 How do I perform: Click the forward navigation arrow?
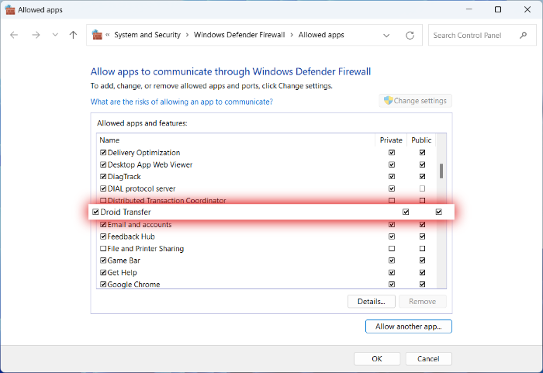point(35,35)
